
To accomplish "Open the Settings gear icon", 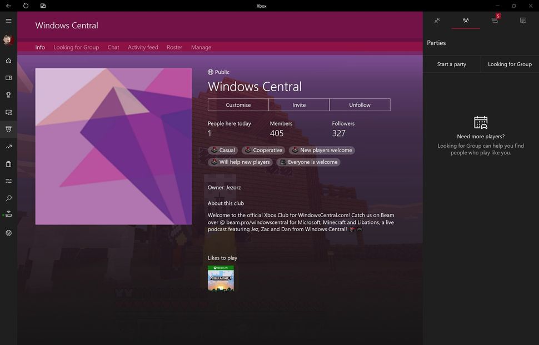I will coord(8,233).
